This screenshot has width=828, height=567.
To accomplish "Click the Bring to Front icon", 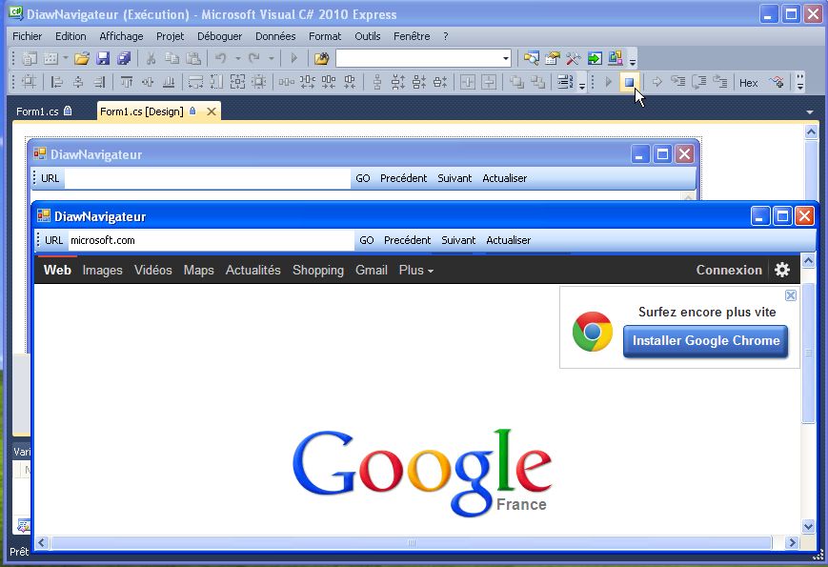I will pos(517,82).
